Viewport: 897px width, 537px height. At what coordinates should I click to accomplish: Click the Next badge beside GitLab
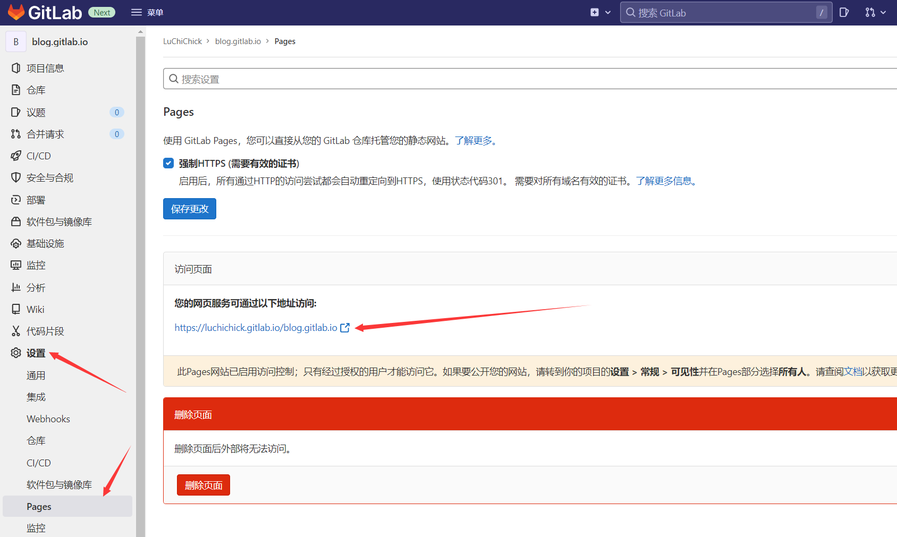click(x=101, y=13)
